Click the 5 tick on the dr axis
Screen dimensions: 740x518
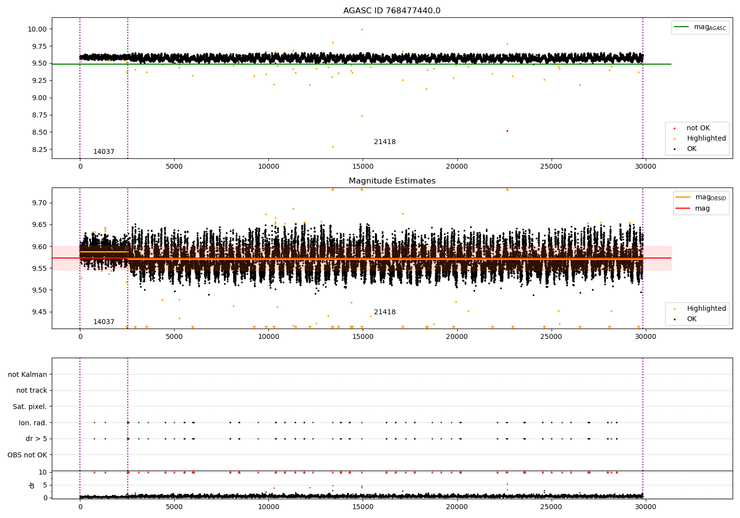(x=45, y=485)
